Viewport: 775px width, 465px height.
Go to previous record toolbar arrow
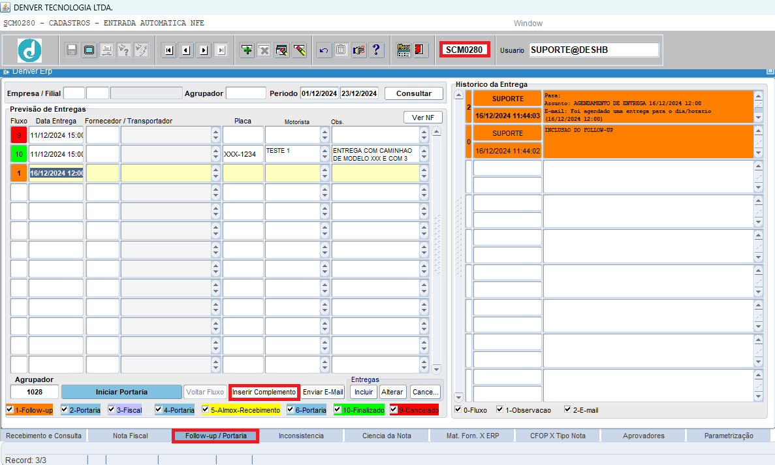click(x=186, y=50)
